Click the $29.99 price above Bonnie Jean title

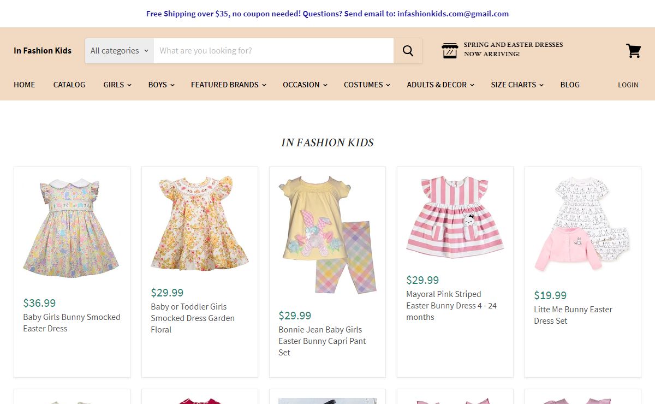295,316
